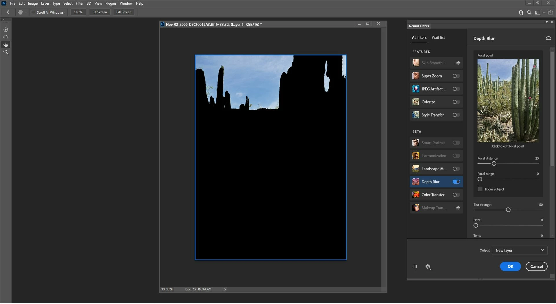Click the Share icon at top right
Viewport: 556px width, 304px height.
coord(551,12)
